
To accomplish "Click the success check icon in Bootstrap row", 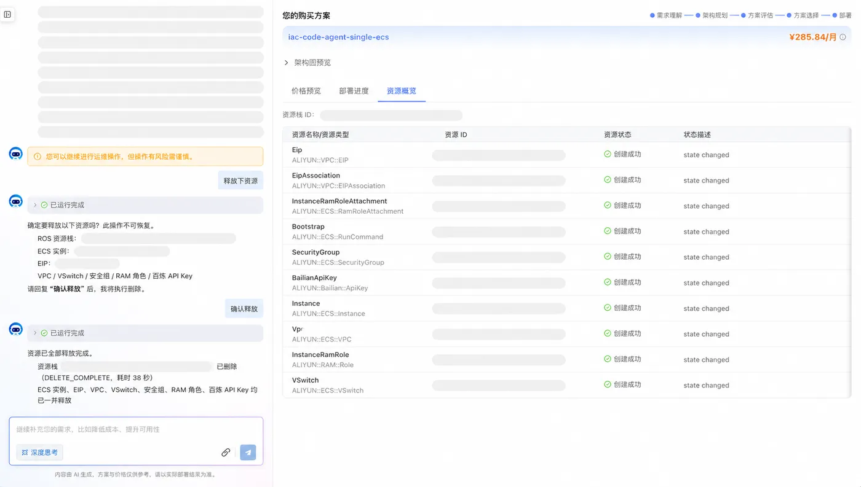I will click(607, 231).
